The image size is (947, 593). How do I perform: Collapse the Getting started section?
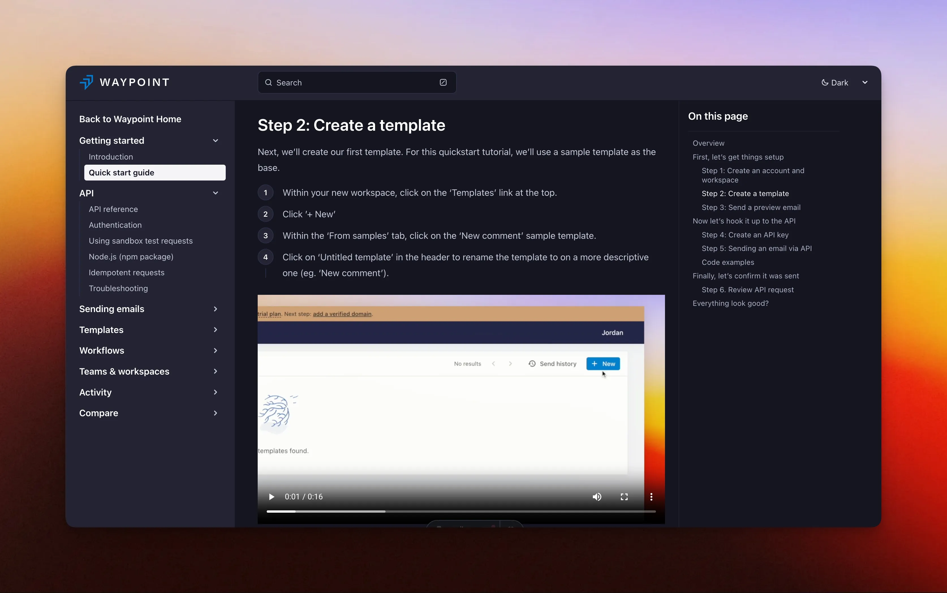coord(215,140)
